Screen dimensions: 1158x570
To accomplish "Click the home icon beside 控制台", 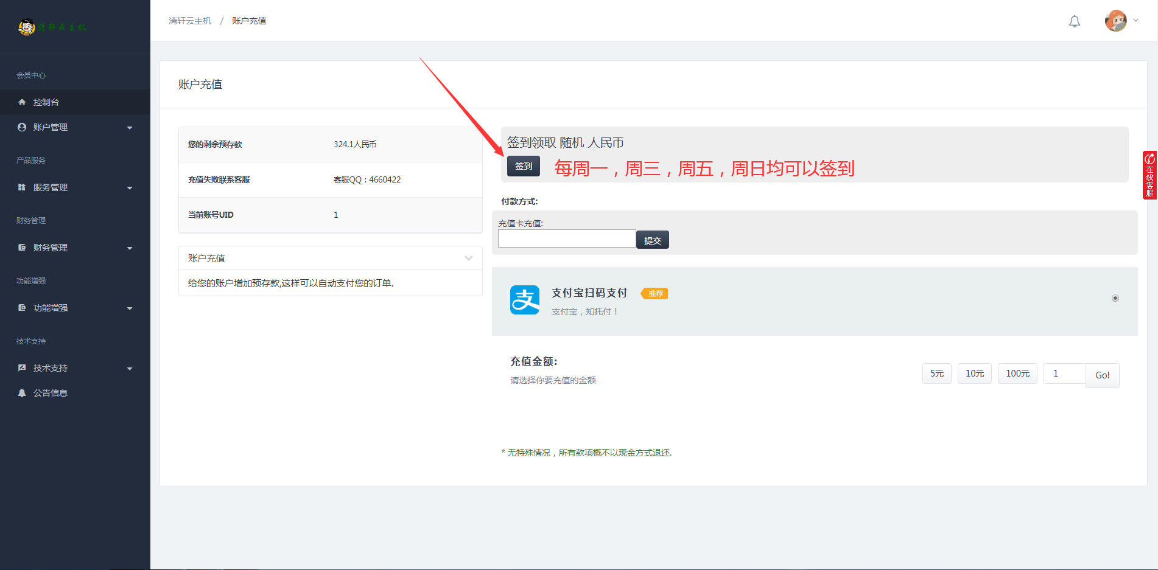I will click(23, 102).
